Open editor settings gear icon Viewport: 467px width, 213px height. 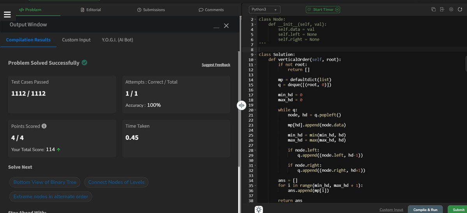tap(451, 9)
